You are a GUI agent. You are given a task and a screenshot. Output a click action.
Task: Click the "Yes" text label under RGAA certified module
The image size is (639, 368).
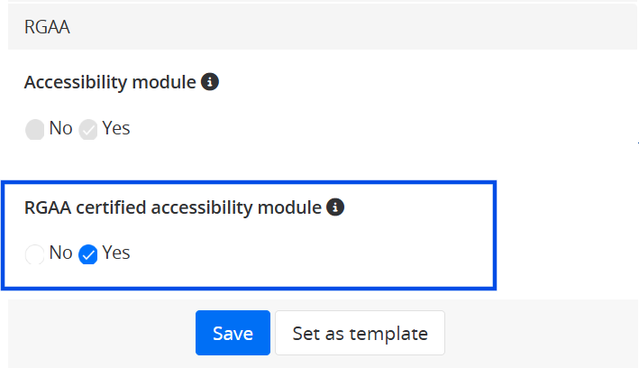(116, 253)
